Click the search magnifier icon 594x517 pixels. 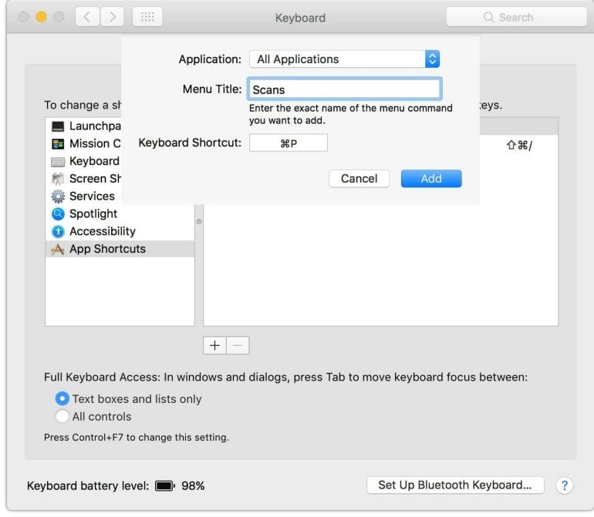[x=488, y=17]
